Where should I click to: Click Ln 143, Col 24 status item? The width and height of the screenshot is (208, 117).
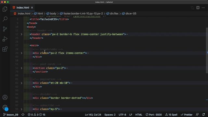(x=93, y=115)
